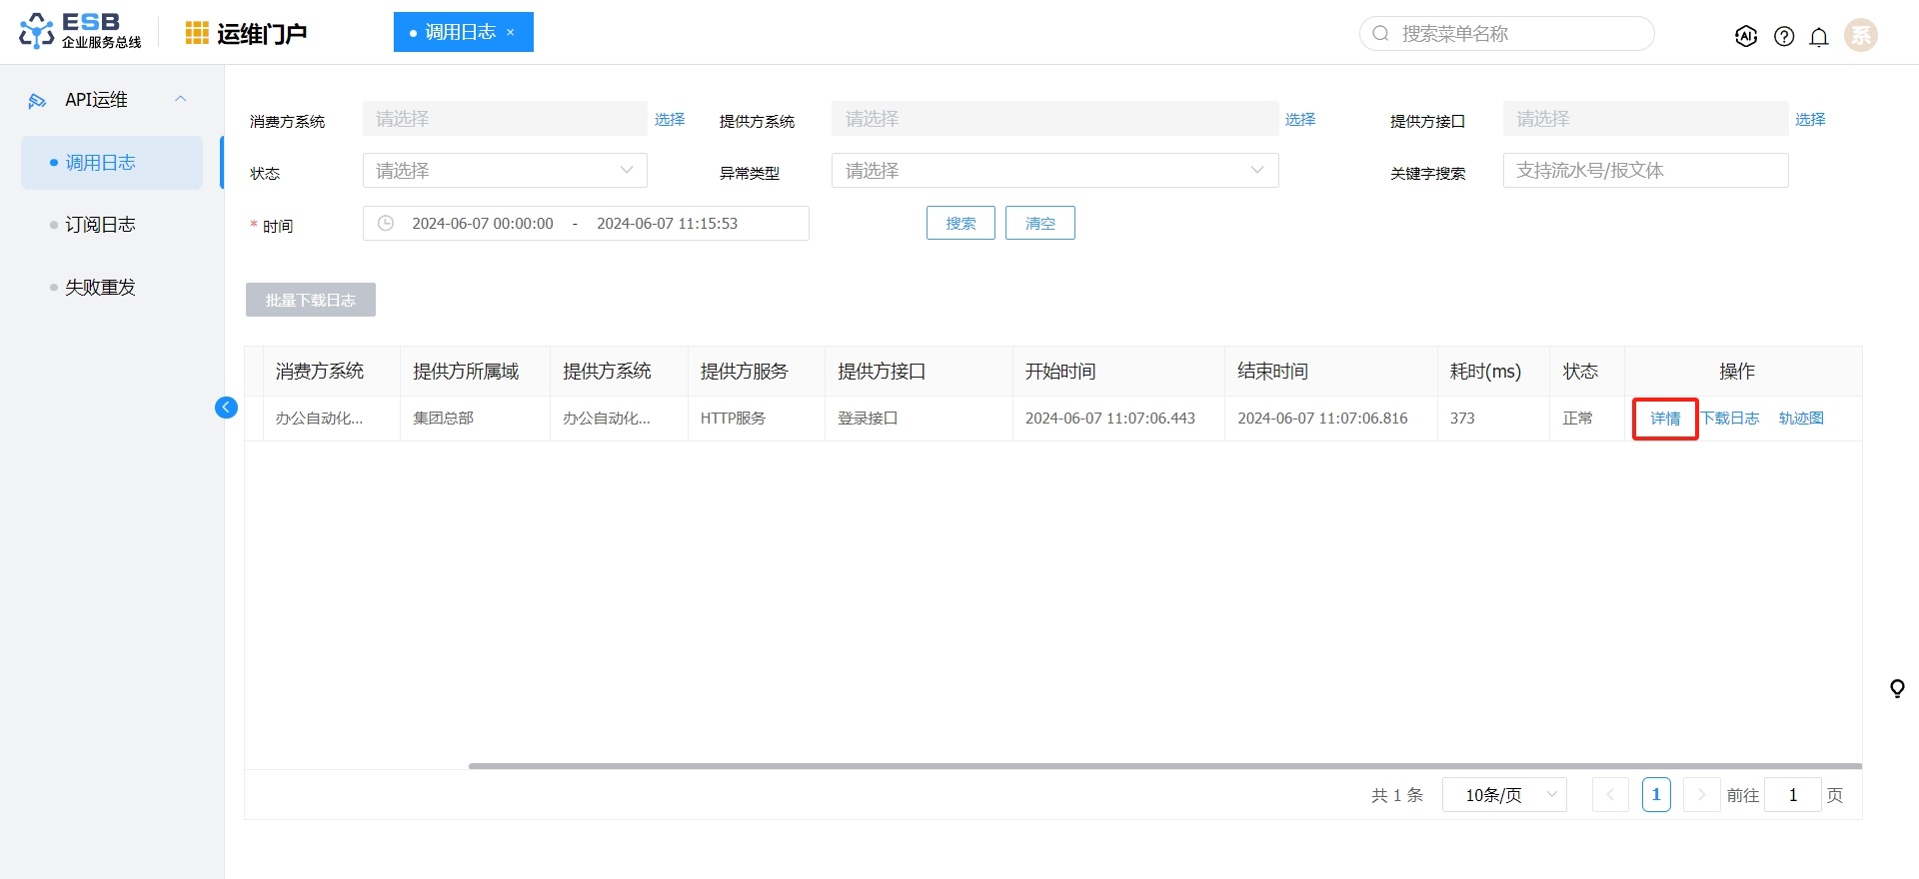Screen dimensions: 1919x879
Task: Click the ESB logo
Action: [80, 31]
